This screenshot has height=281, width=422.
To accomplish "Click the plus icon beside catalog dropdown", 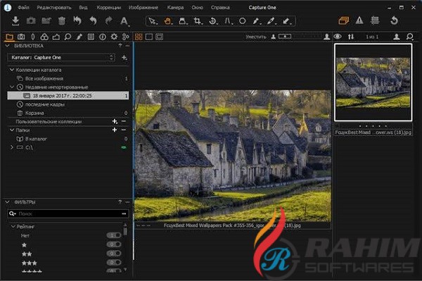I will point(124,58).
